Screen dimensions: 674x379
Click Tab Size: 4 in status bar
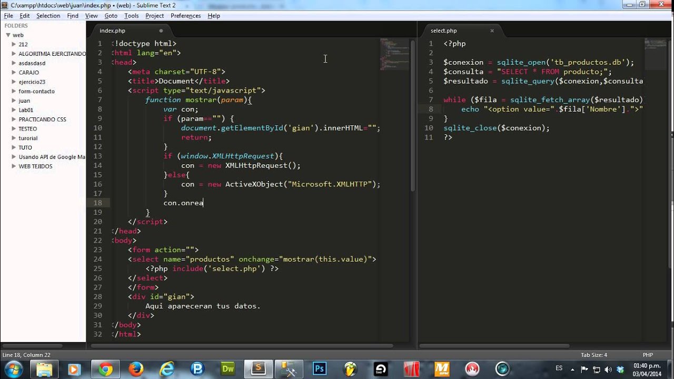tap(594, 355)
